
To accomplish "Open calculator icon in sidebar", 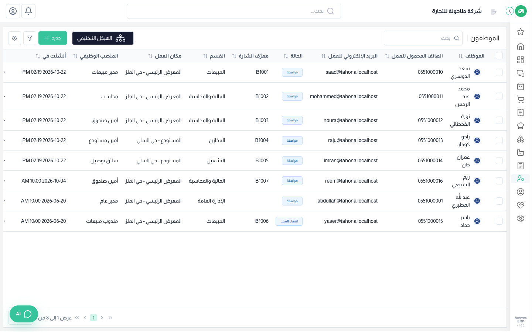I will [x=521, y=166].
